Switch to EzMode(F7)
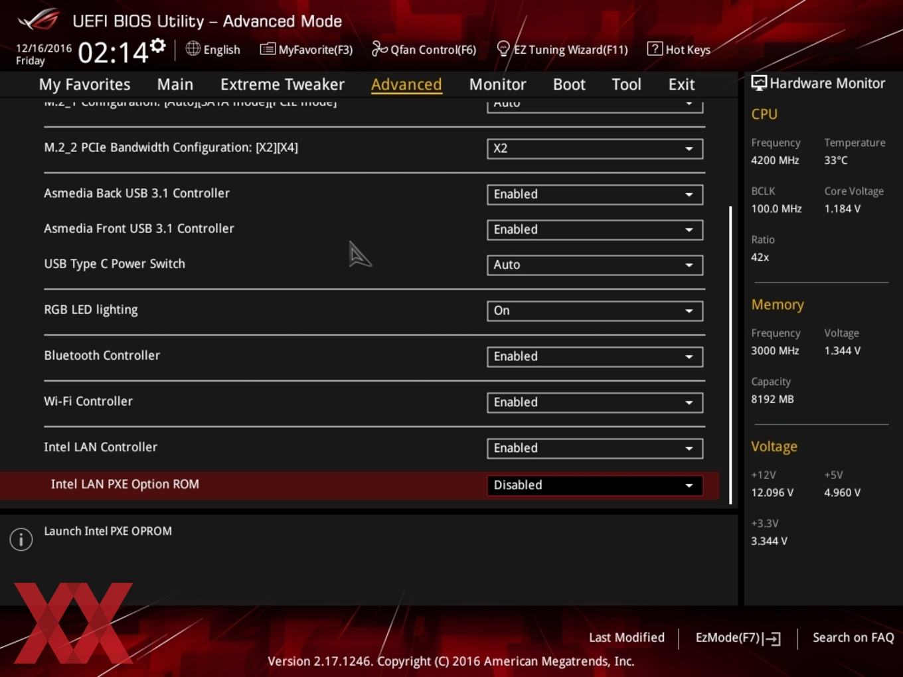The image size is (903, 677). (738, 638)
